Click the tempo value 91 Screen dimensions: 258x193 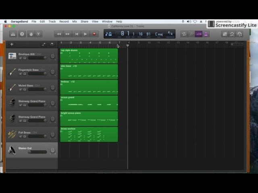tap(148, 34)
